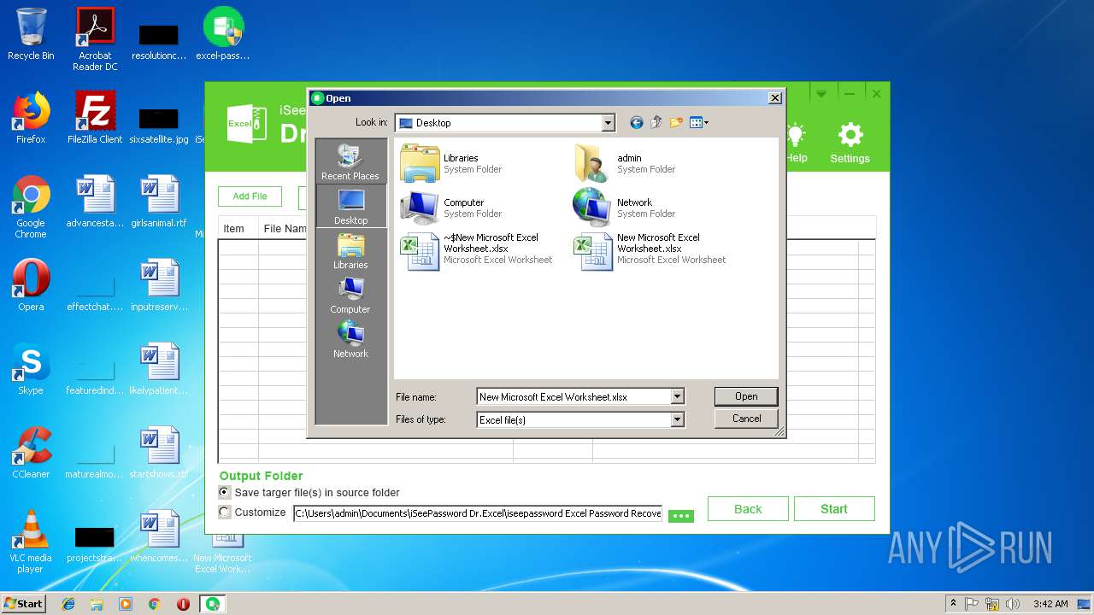The image size is (1094, 615).
Task: Open Opera desktop shortcut
Action: 31,285
